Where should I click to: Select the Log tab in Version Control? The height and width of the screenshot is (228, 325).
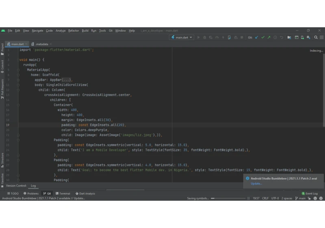(x=33, y=186)
